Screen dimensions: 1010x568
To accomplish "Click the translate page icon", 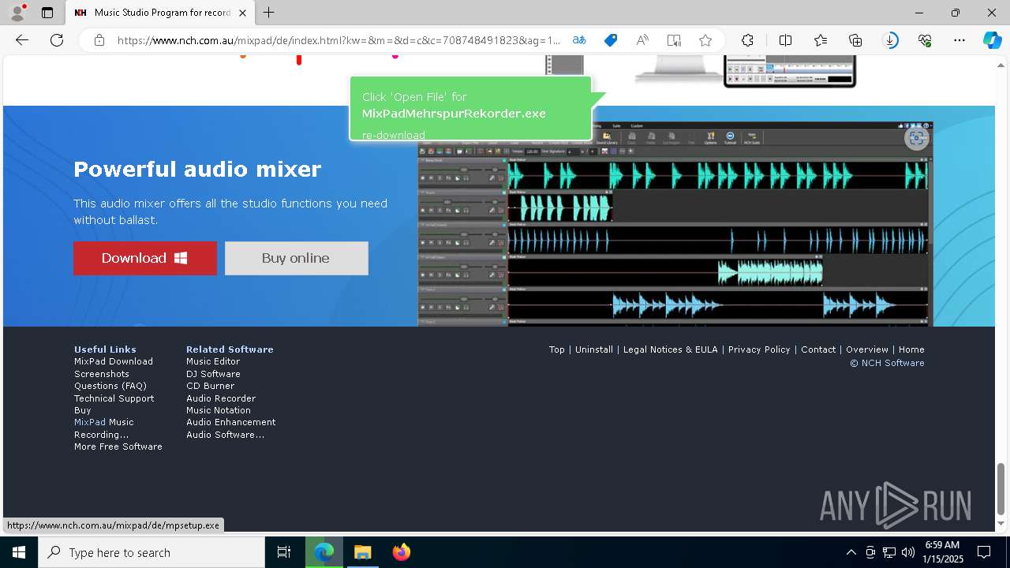I will 579,40.
